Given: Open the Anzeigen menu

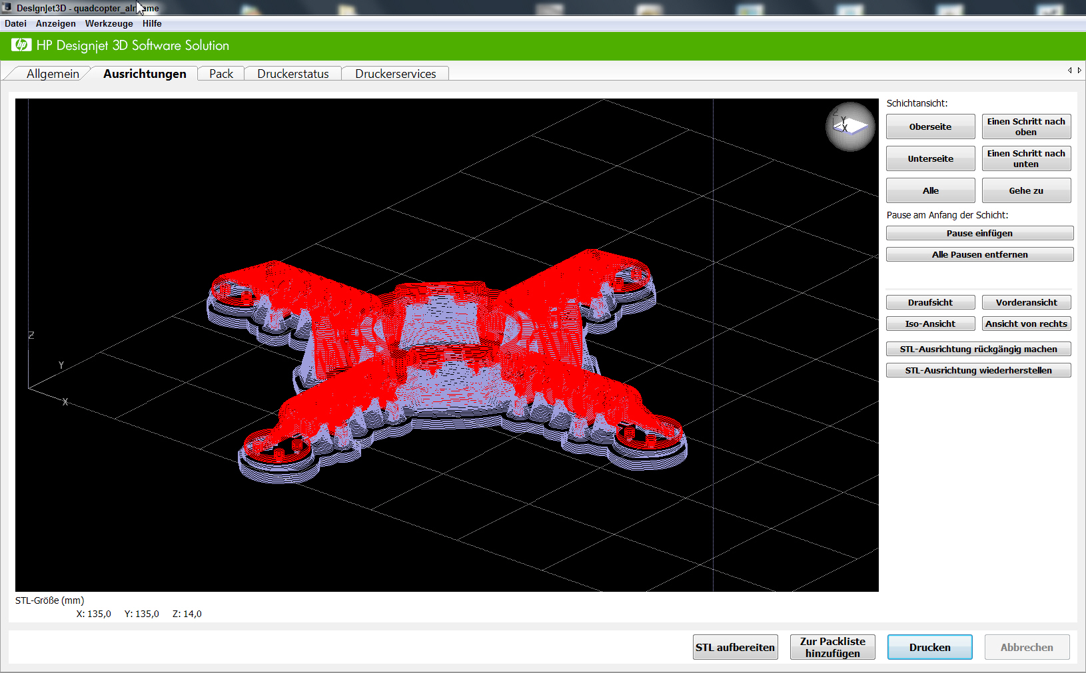Looking at the screenshot, I should 56,23.
